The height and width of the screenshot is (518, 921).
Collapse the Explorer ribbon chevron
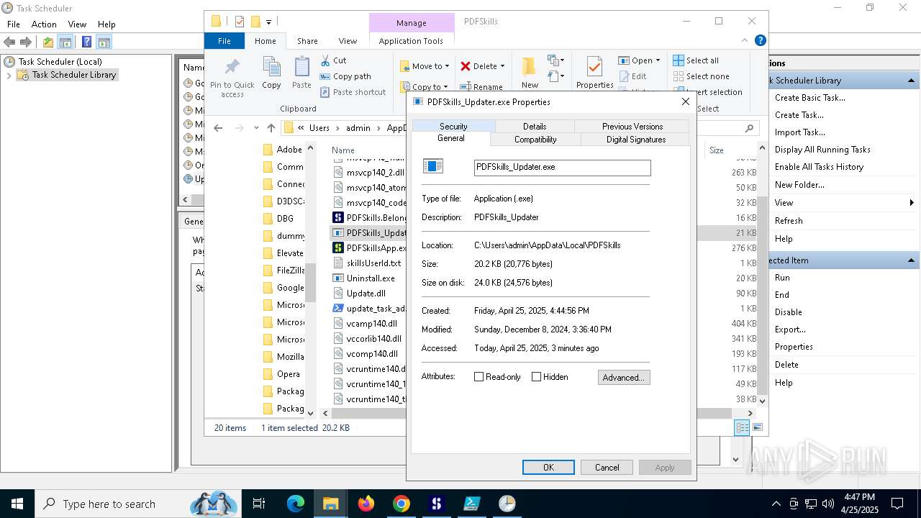[x=745, y=41]
